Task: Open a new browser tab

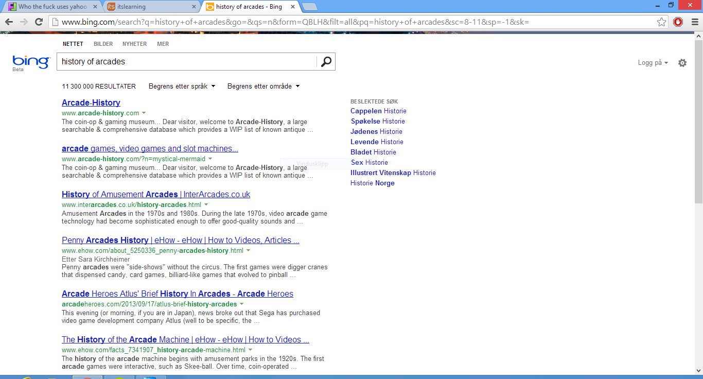Action: coord(309,7)
